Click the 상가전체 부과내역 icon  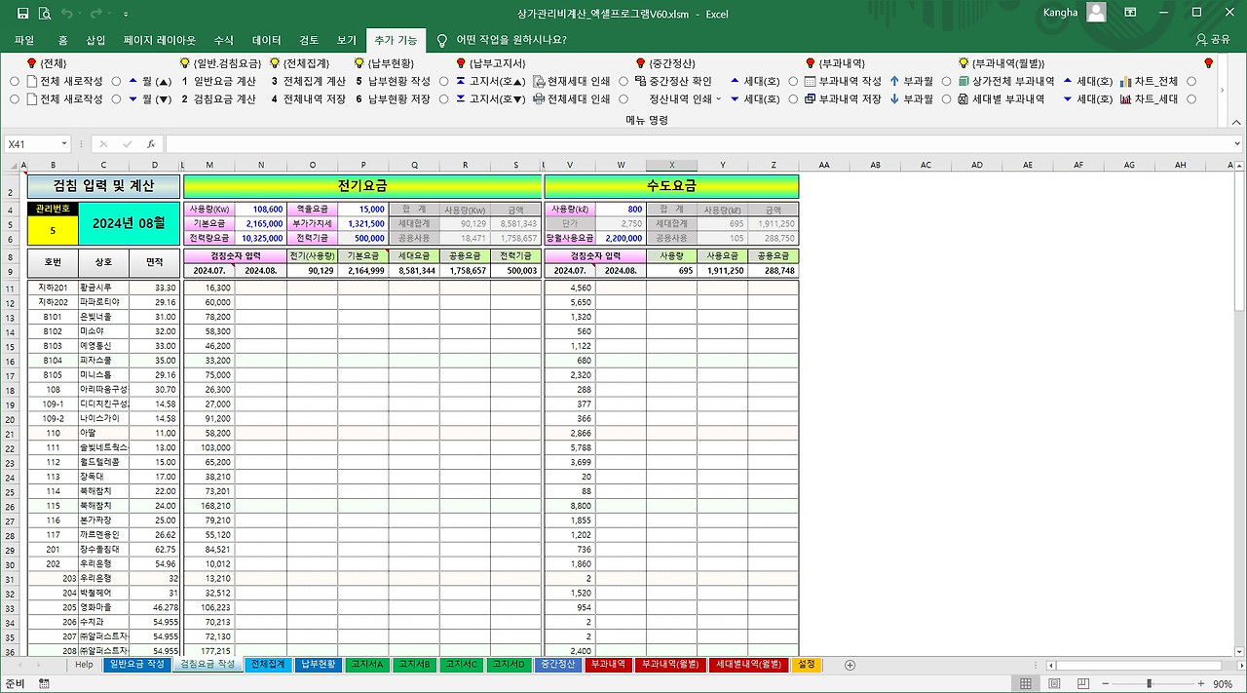point(964,81)
